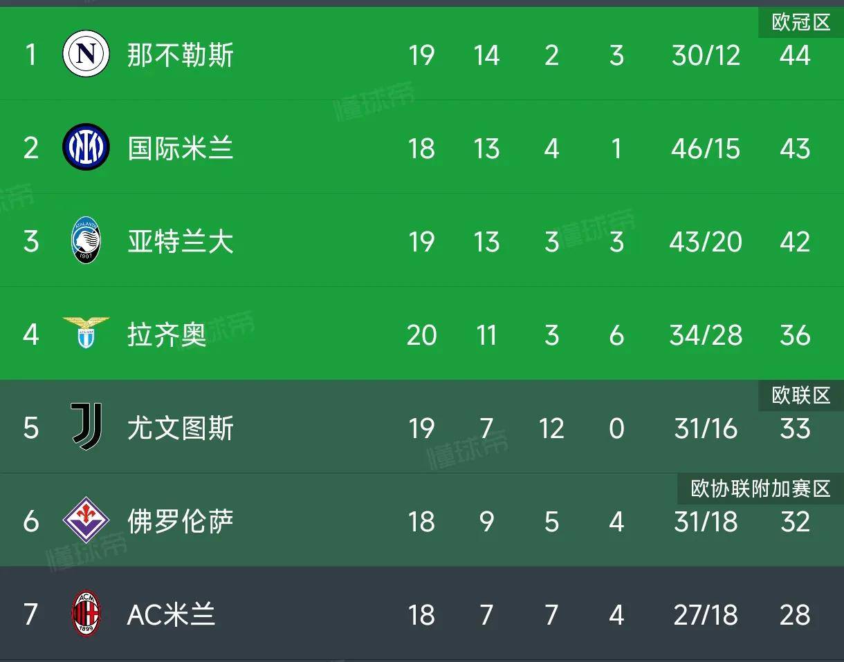
Task: Open team name 尤文图斯
Action: 181,428
